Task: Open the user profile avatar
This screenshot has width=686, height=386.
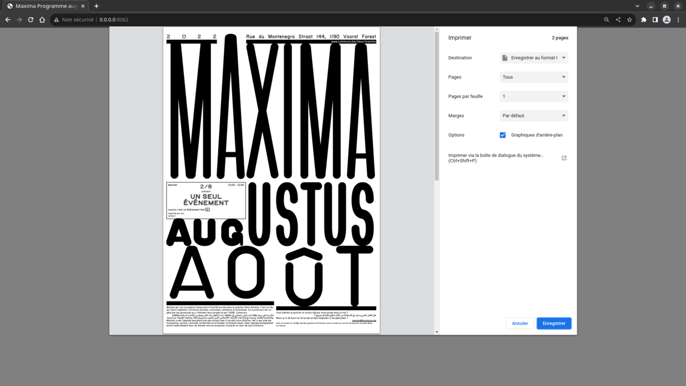Action: [667, 20]
